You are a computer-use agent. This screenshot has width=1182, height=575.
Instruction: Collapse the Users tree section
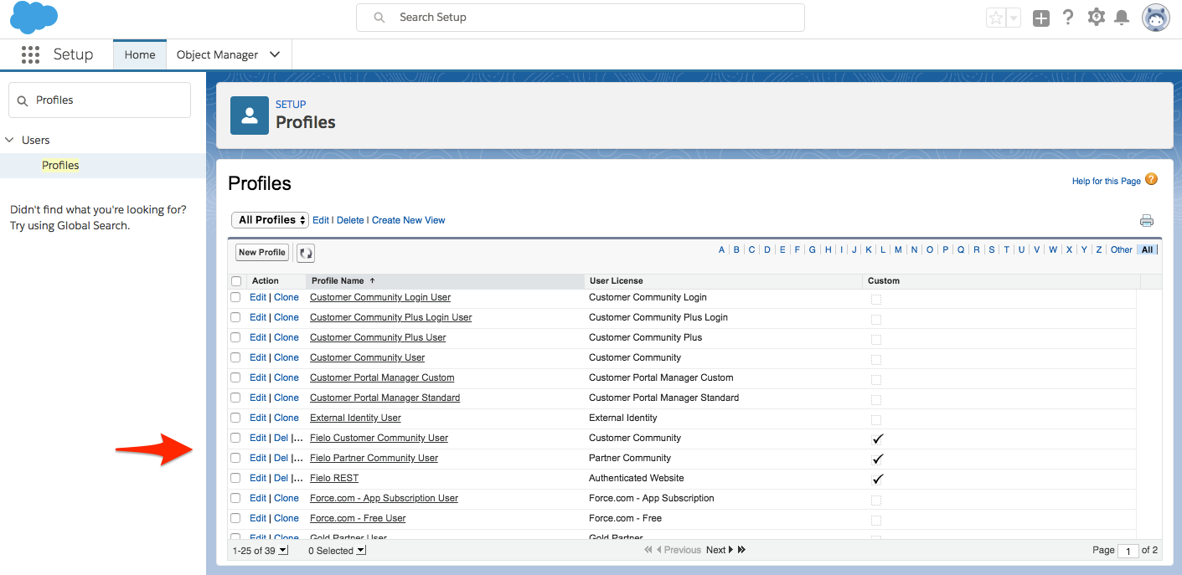pyautogui.click(x=9, y=140)
